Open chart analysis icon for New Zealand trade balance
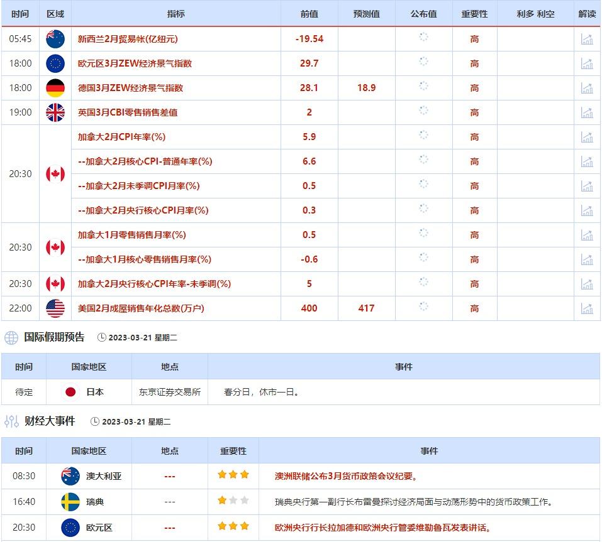The width and height of the screenshot is (602, 542). [x=586, y=39]
